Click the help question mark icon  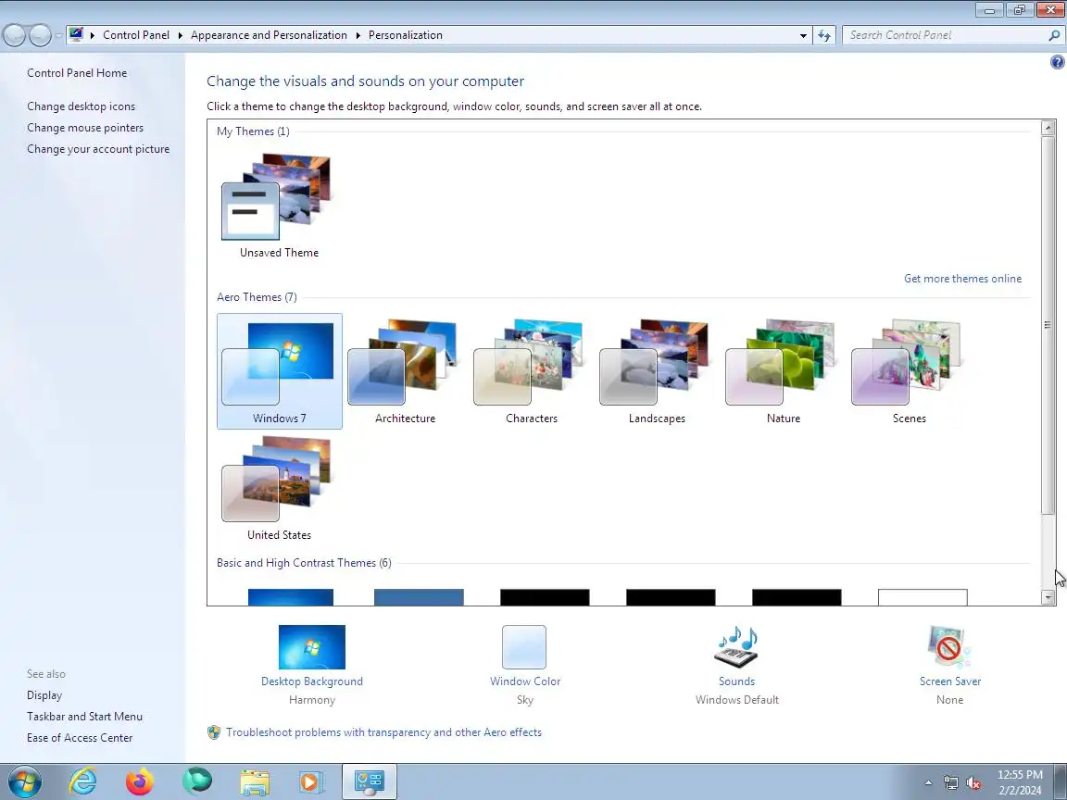click(x=1057, y=63)
